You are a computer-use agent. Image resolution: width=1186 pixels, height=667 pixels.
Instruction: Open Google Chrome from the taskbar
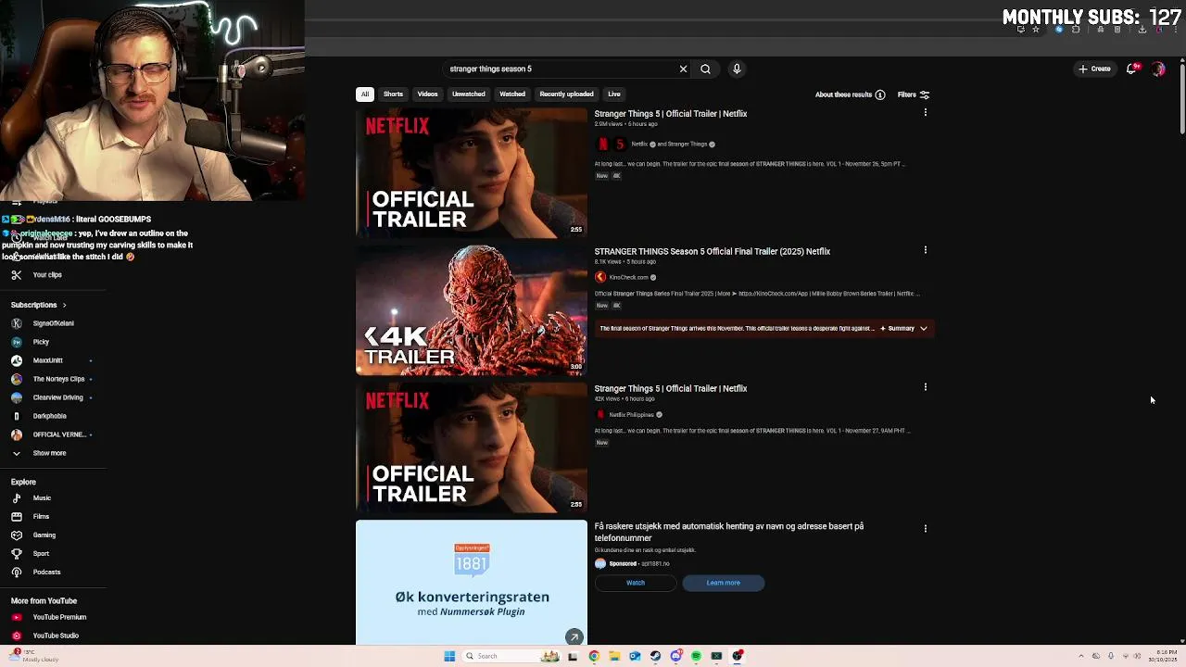(594, 656)
